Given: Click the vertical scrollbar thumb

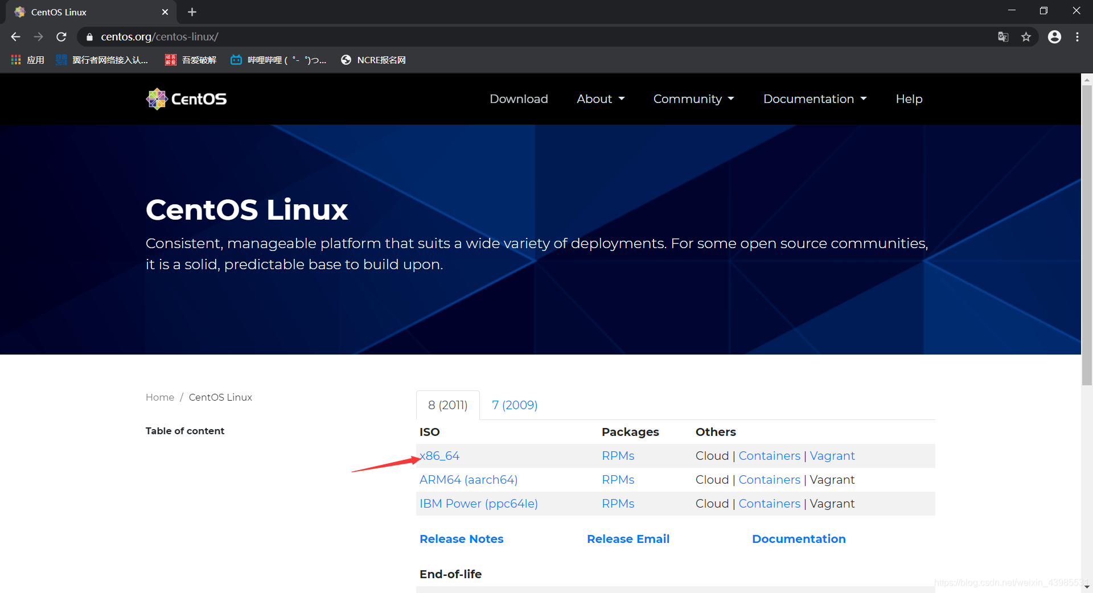Looking at the screenshot, I should click(x=1087, y=235).
